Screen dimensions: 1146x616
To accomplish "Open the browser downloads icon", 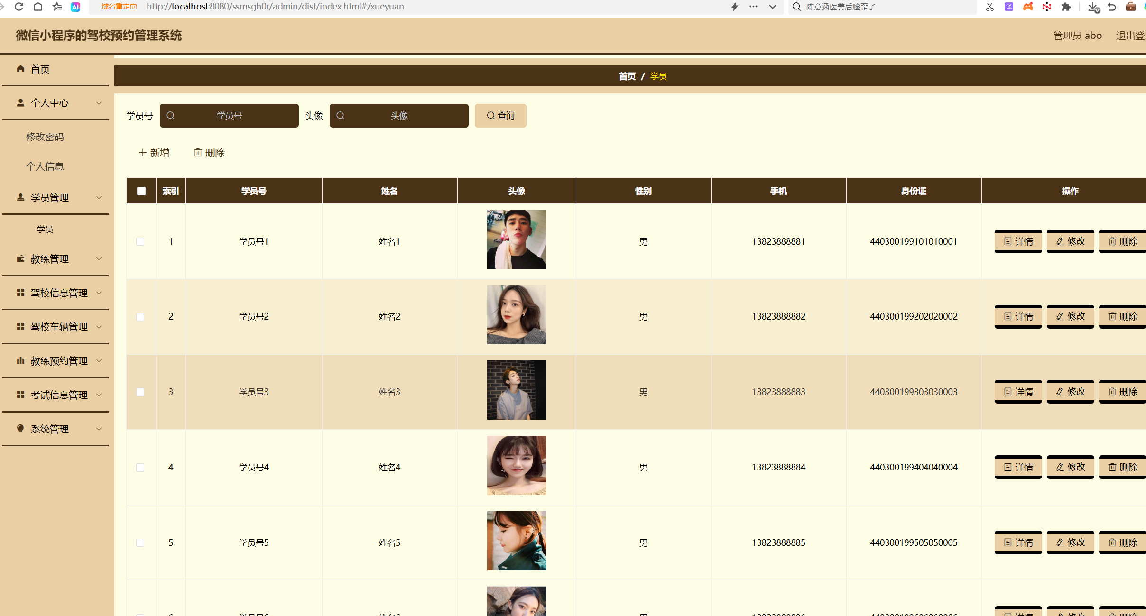I will click(x=1093, y=7).
